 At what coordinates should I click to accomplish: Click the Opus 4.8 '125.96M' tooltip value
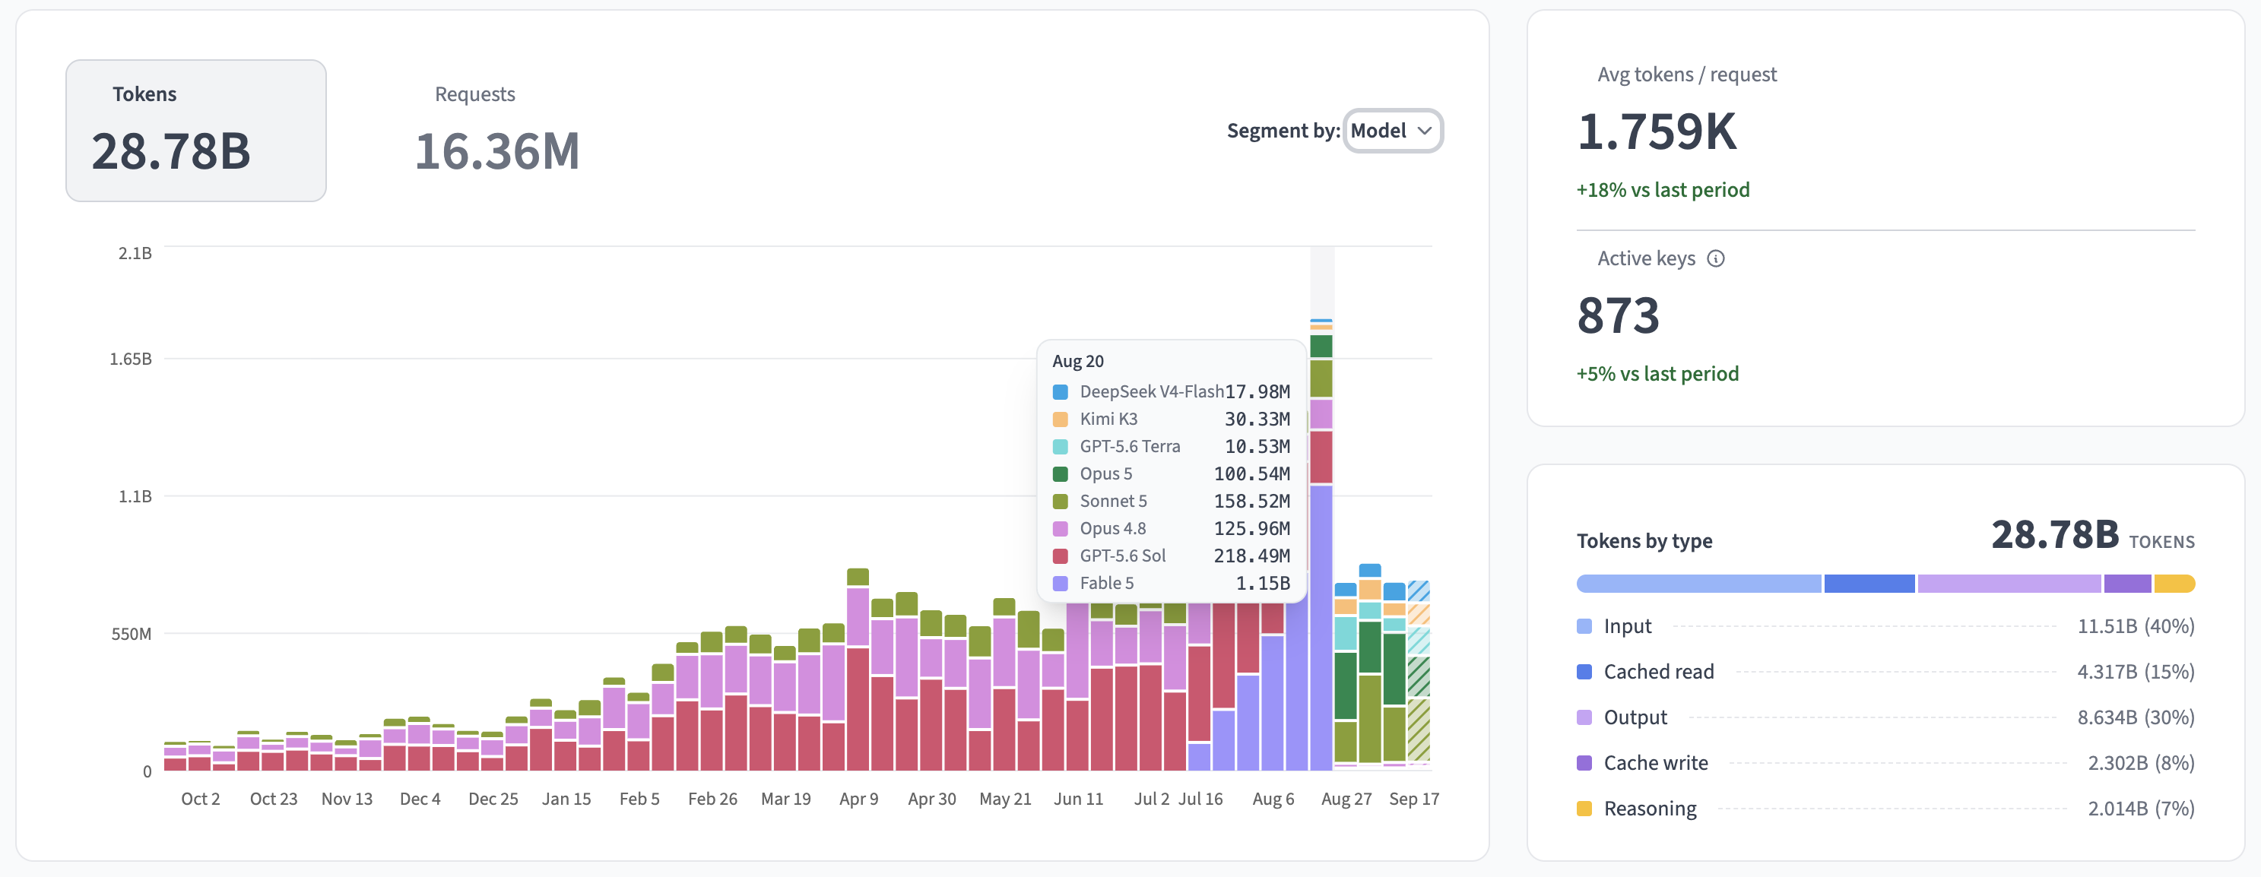(x=1251, y=529)
